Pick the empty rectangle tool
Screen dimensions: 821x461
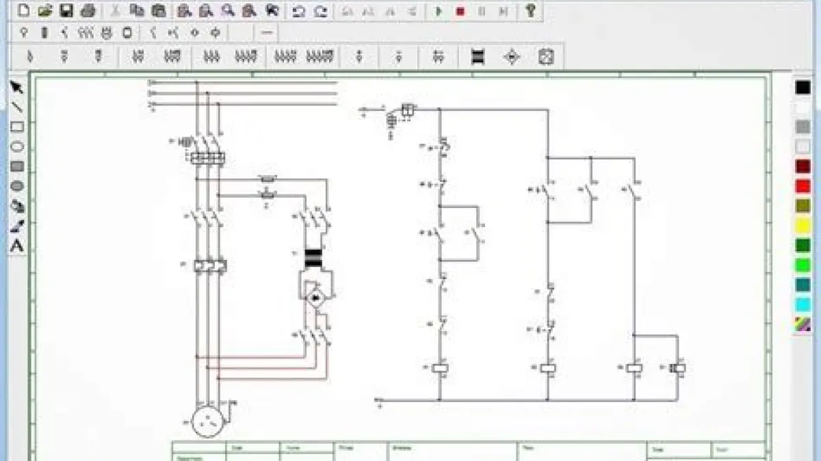pyautogui.click(x=17, y=127)
